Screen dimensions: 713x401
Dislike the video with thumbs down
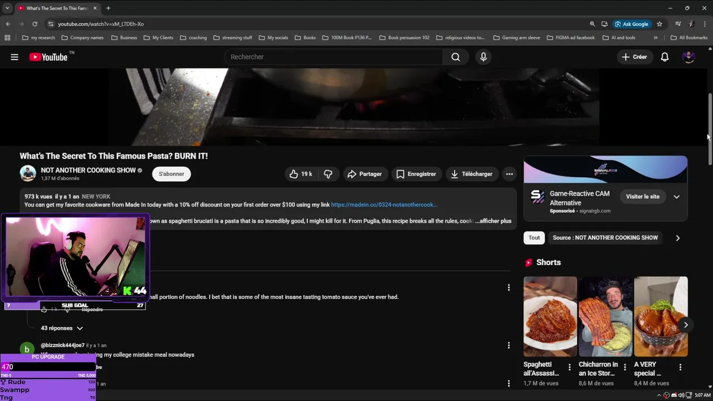(328, 174)
